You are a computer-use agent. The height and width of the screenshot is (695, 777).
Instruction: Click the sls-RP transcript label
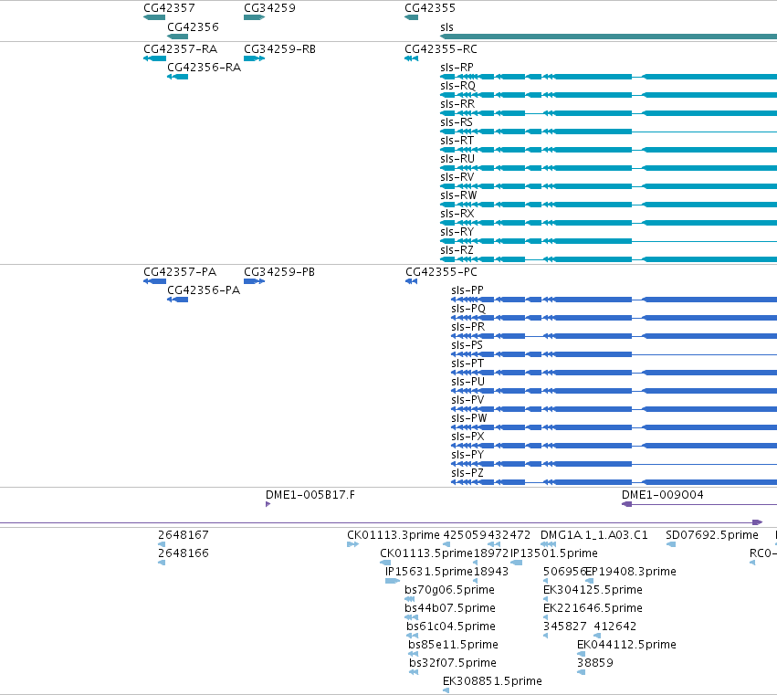(457, 68)
